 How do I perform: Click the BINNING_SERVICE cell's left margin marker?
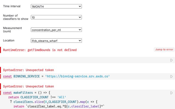1,76
